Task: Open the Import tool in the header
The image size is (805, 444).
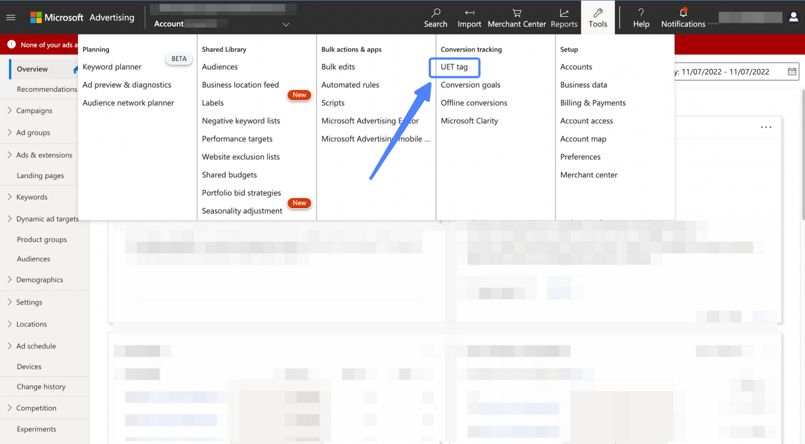Action: point(469,18)
